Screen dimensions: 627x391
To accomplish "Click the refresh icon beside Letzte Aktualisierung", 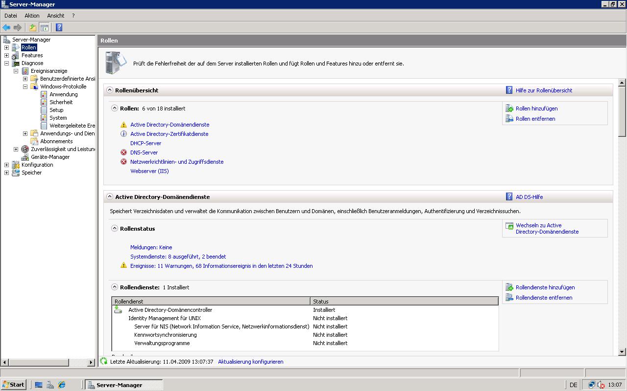I will (x=103, y=361).
